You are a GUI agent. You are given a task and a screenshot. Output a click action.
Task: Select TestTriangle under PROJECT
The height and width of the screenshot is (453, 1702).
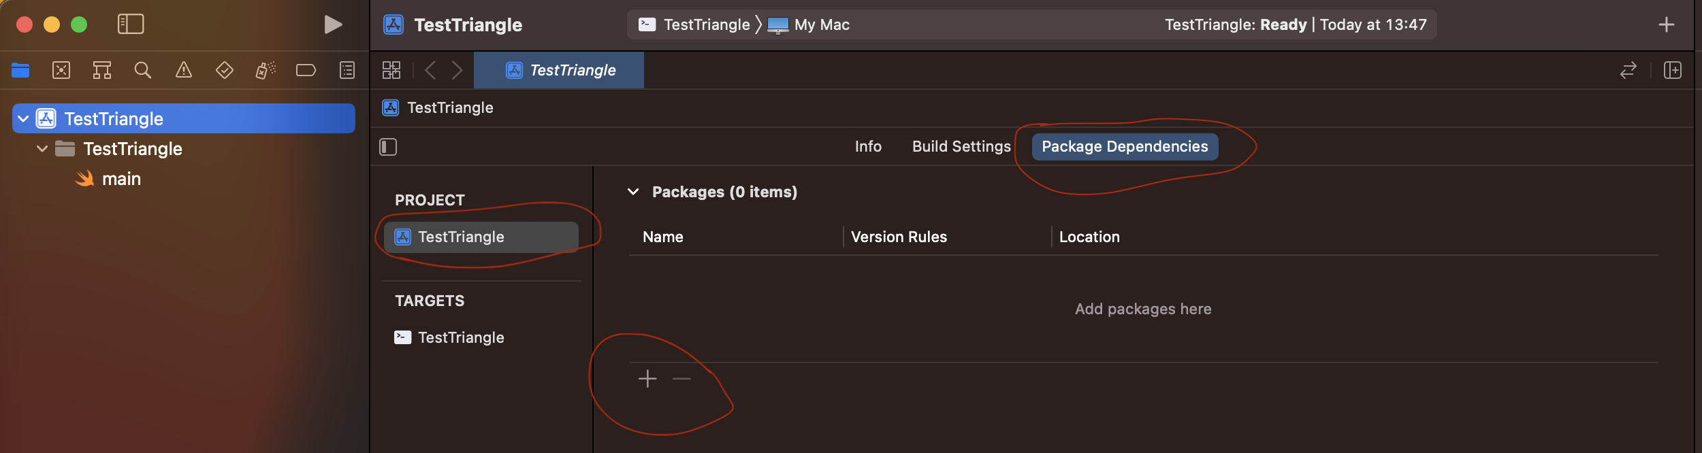click(x=481, y=237)
